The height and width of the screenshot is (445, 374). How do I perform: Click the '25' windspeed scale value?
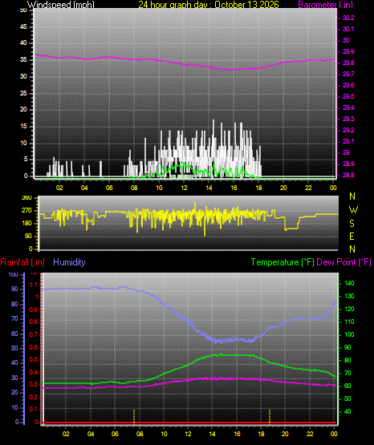coord(23,93)
